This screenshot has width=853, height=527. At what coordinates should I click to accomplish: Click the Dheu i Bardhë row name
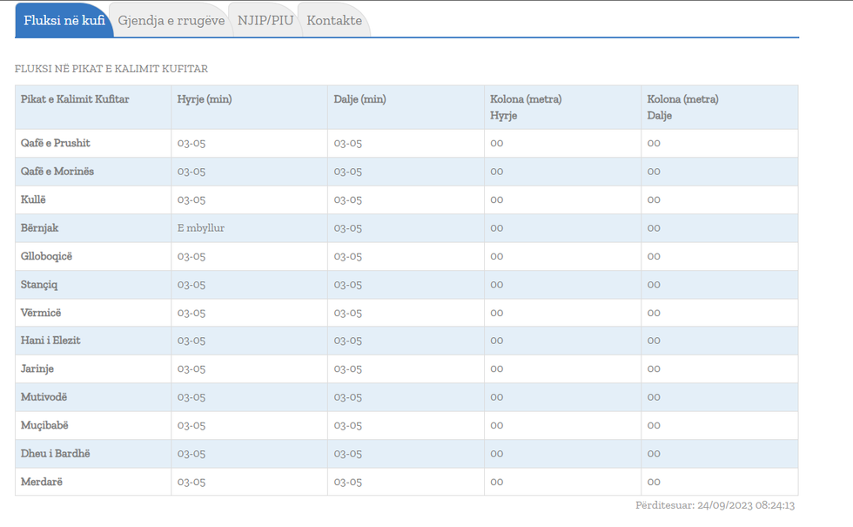[x=56, y=454]
